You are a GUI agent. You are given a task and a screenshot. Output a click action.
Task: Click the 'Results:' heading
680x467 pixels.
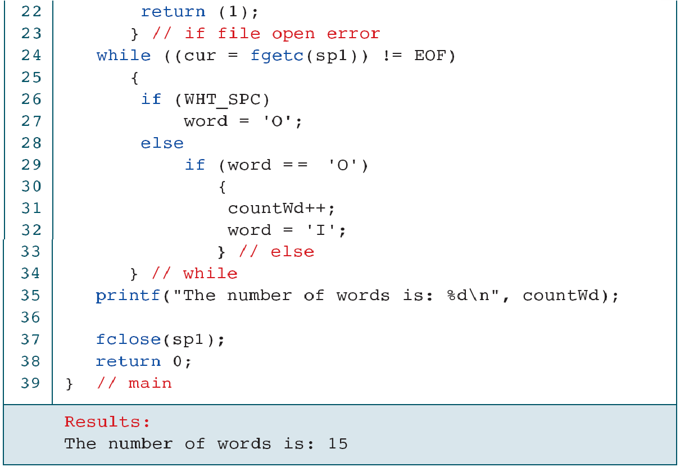pyautogui.click(x=107, y=422)
